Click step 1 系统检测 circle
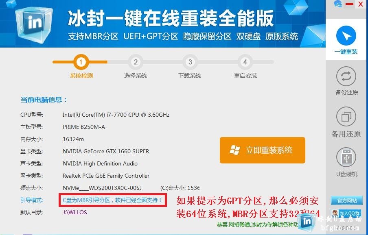The image size is (368, 235). tap(81, 62)
